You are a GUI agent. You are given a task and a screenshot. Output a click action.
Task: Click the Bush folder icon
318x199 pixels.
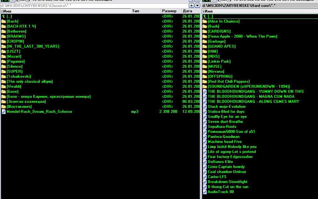pos(205,26)
